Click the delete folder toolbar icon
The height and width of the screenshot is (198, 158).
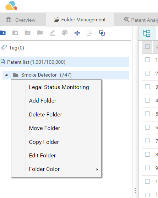[x=15, y=33]
